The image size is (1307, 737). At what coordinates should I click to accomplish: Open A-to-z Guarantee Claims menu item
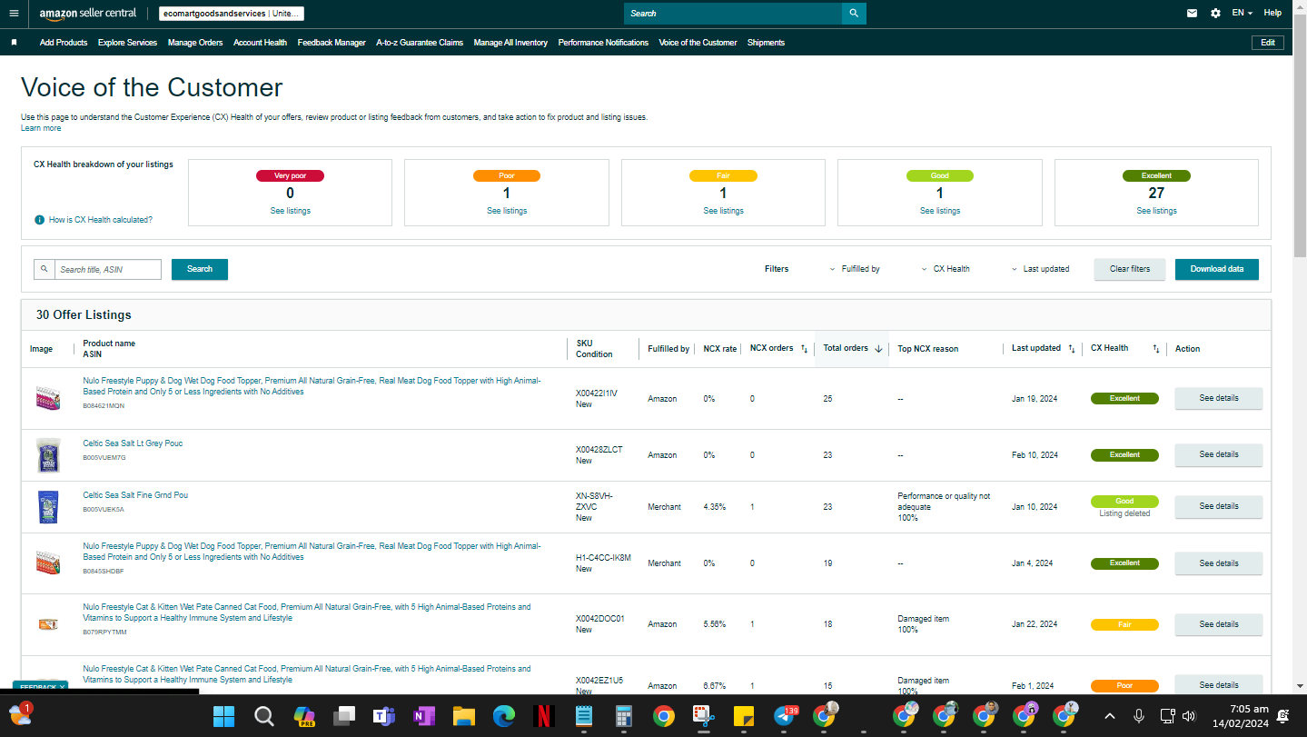420,43
